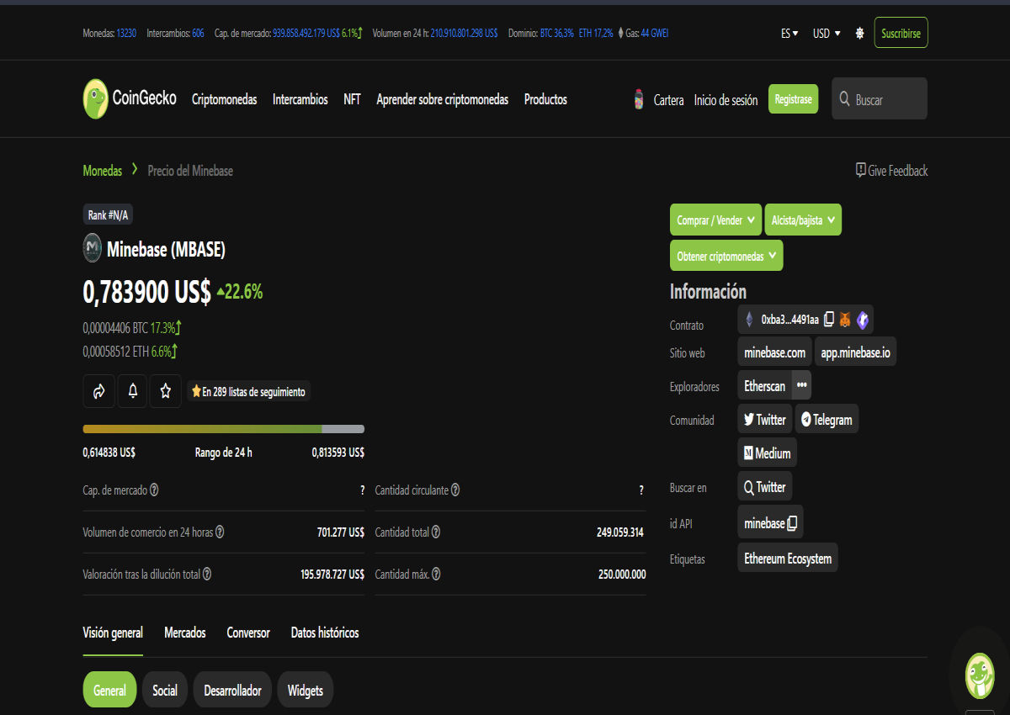Click Inicio de sesión link
The width and height of the screenshot is (1010, 715).
pyautogui.click(x=726, y=100)
